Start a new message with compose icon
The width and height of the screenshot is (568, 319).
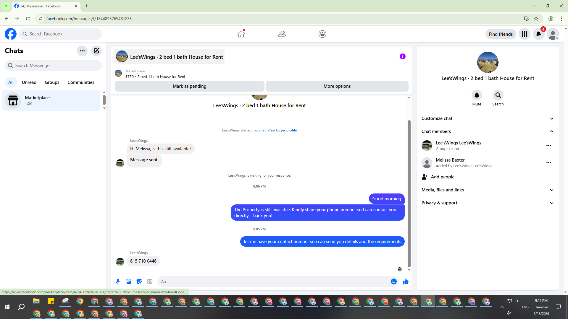96,51
